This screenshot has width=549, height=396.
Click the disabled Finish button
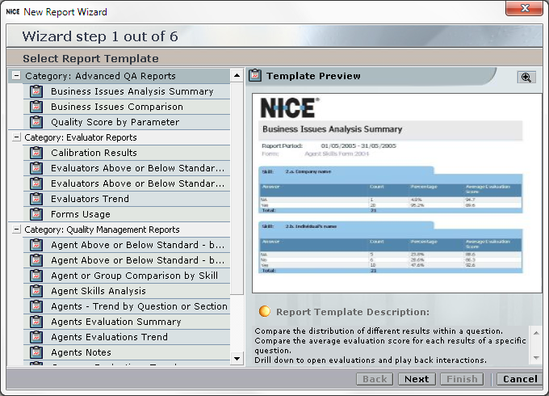pos(462,379)
